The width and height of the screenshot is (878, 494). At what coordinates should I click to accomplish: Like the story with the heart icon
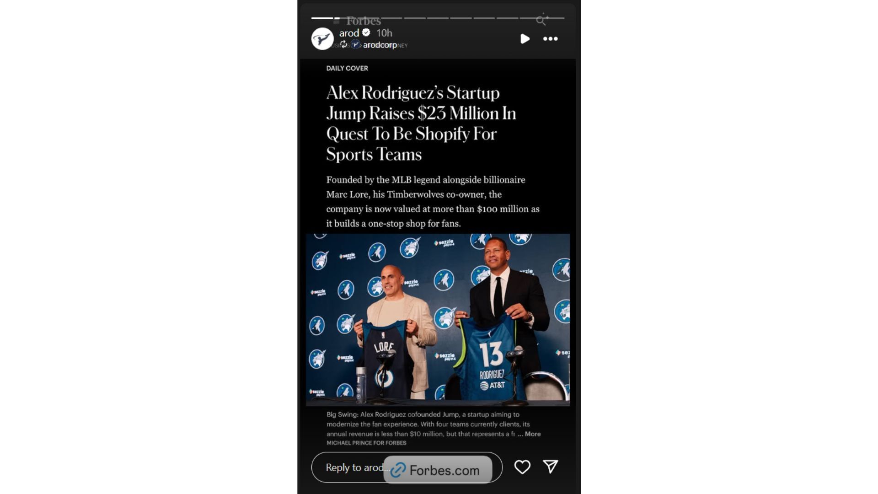click(522, 467)
